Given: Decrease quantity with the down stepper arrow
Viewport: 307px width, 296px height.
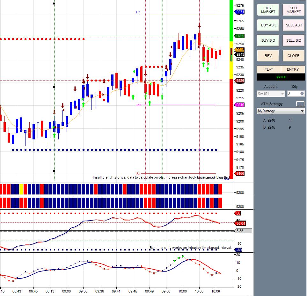Looking at the screenshot, I should (x=302, y=95).
